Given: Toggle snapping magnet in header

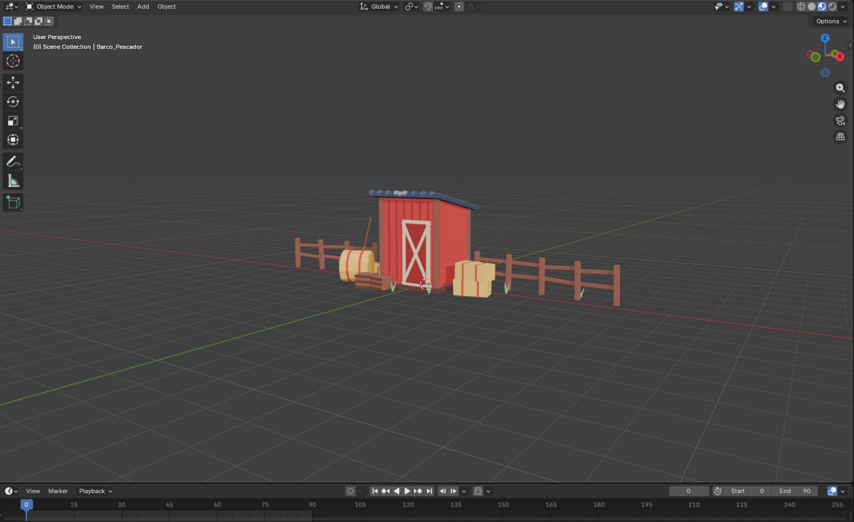Looking at the screenshot, I should [428, 7].
